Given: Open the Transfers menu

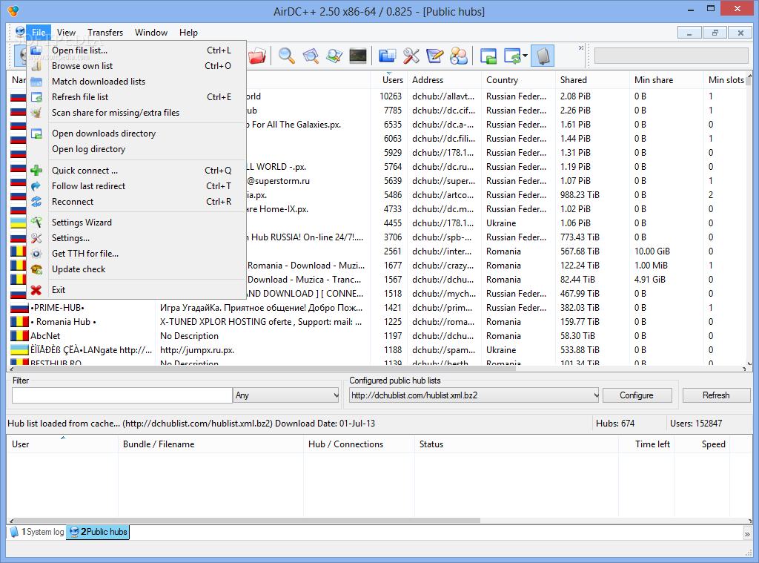Looking at the screenshot, I should tap(105, 33).
